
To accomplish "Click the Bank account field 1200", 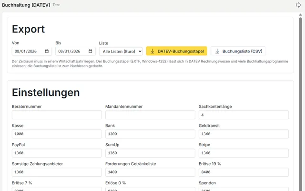I will (x=150, y=134).
